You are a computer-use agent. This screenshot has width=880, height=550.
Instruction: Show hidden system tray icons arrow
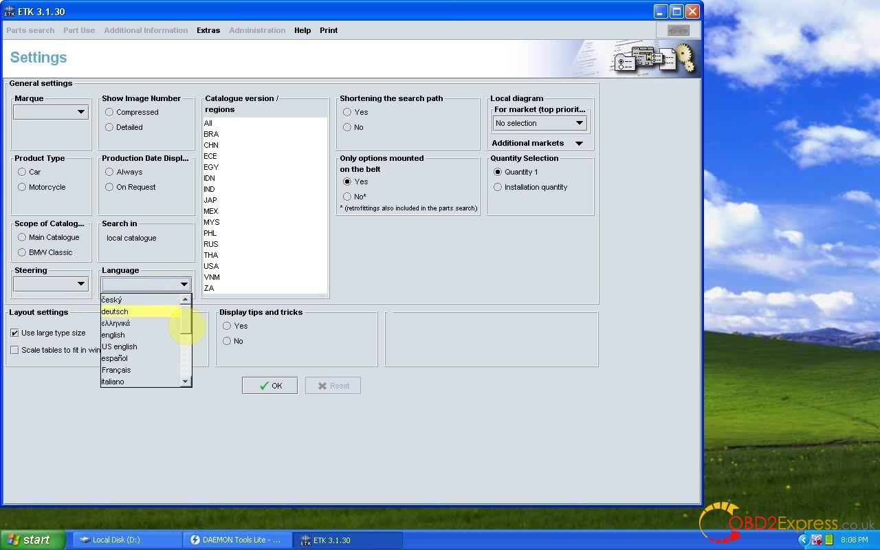(x=802, y=540)
